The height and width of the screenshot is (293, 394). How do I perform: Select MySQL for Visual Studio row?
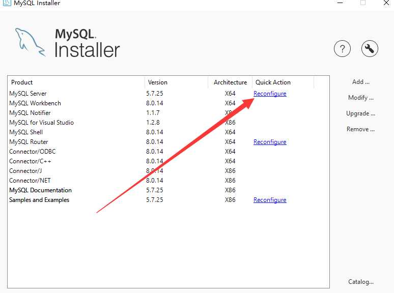tap(168, 123)
